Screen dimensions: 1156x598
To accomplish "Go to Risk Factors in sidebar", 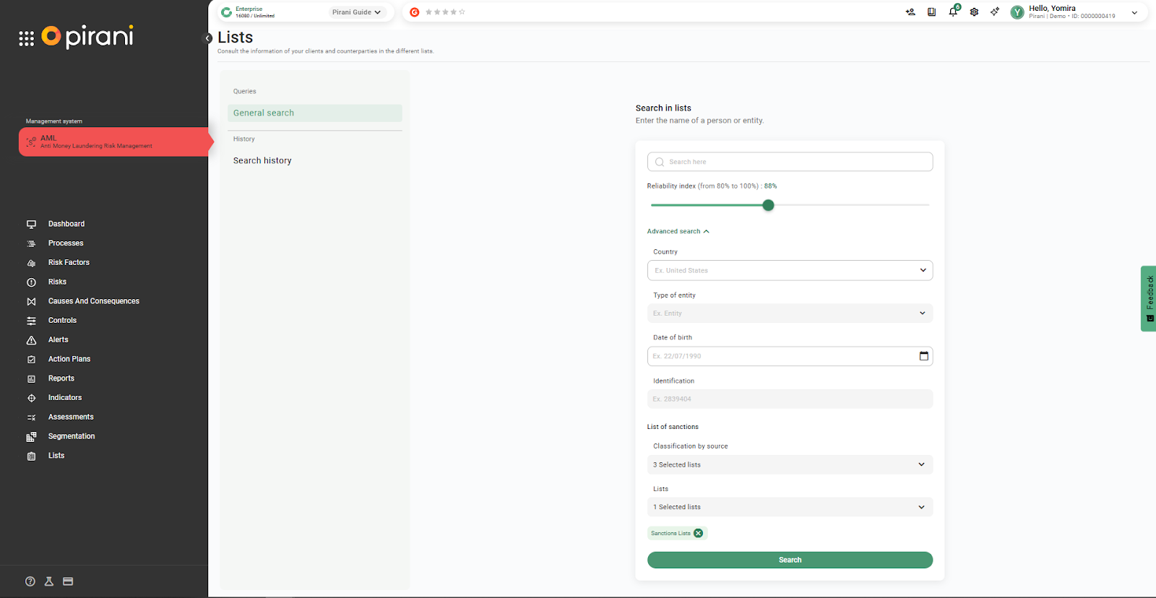I will [x=69, y=262].
